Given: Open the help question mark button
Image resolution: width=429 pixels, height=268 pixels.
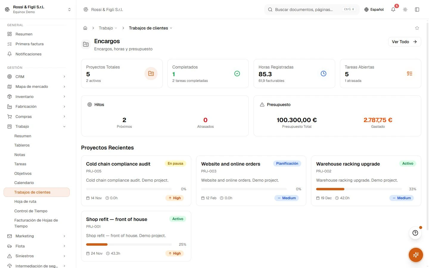Looking at the screenshot, I should click(415, 233).
